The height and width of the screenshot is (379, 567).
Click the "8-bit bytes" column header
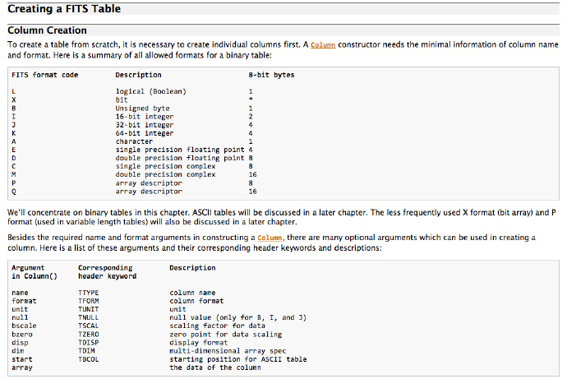point(270,75)
